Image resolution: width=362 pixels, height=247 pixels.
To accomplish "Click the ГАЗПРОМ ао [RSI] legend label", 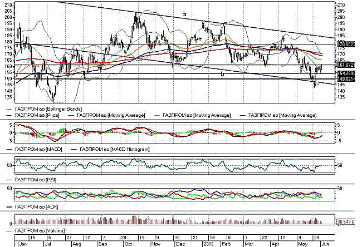I will pos(35,180).
